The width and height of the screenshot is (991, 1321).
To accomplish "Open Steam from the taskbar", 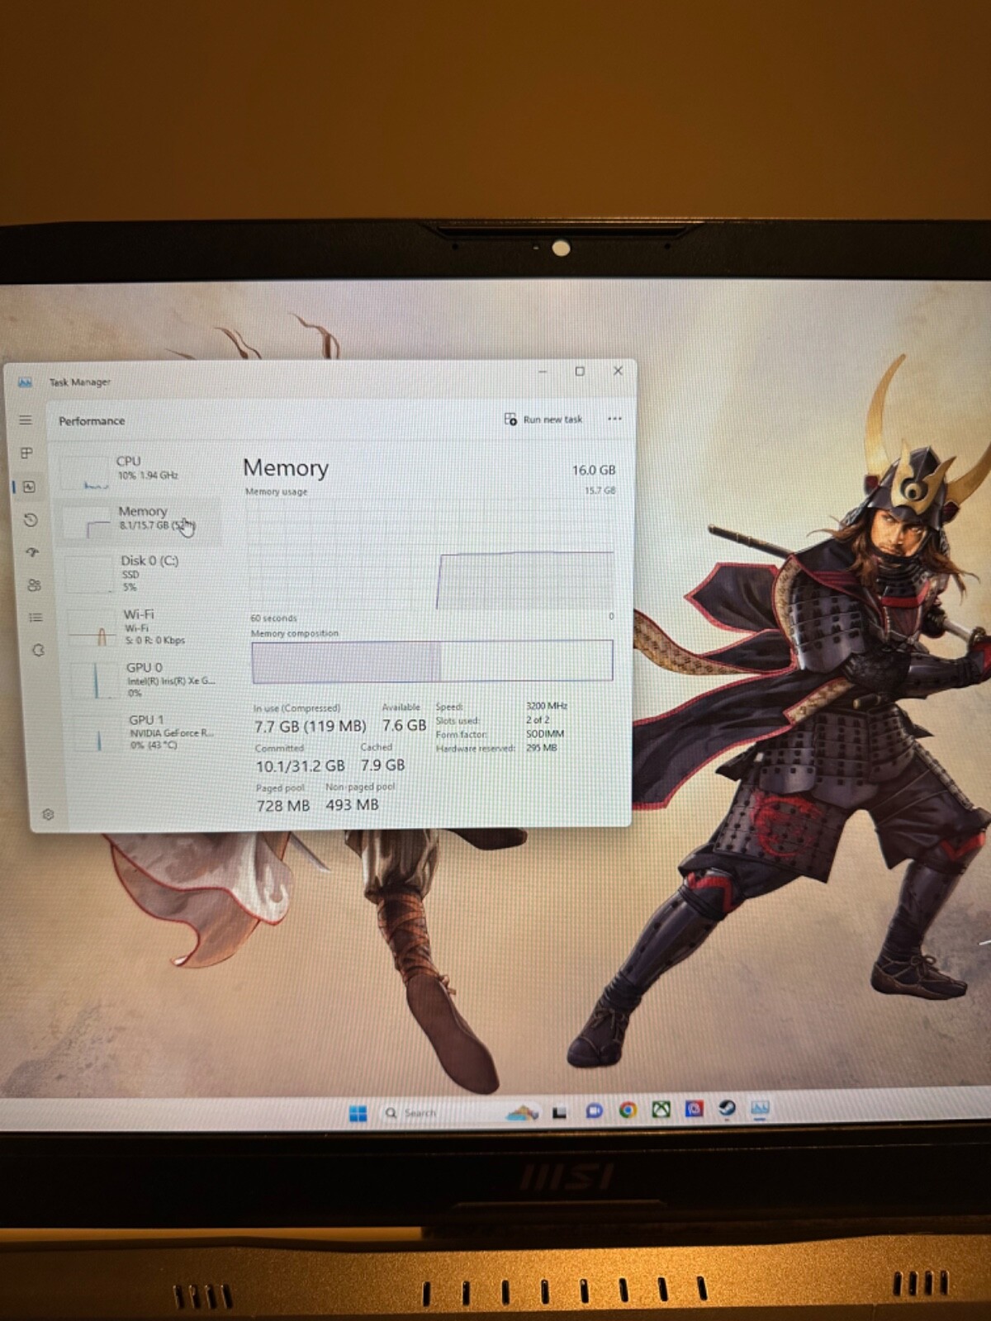I will click(727, 1108).
